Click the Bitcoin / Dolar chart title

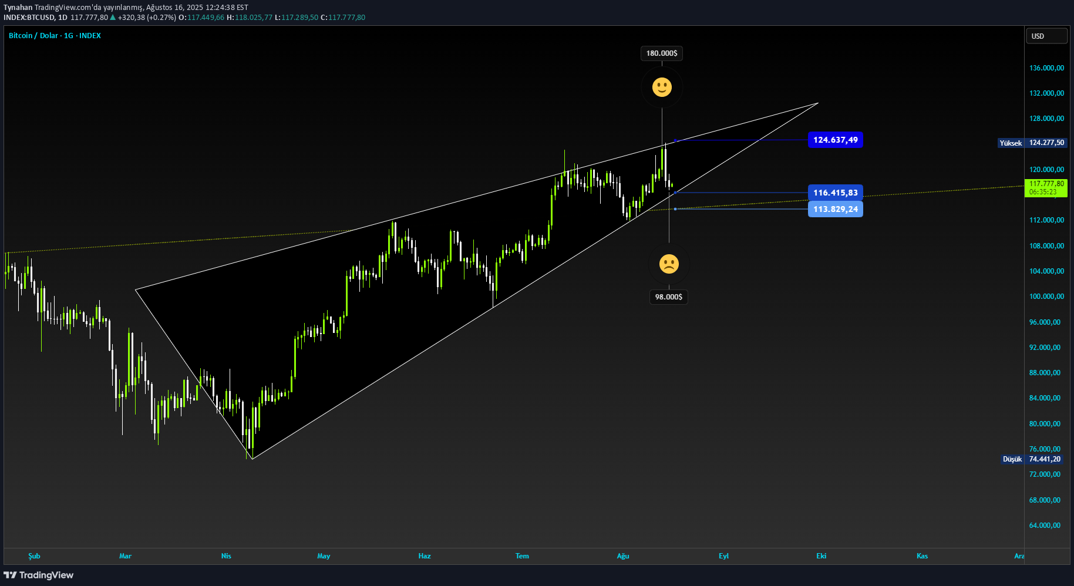pos(55,36)
